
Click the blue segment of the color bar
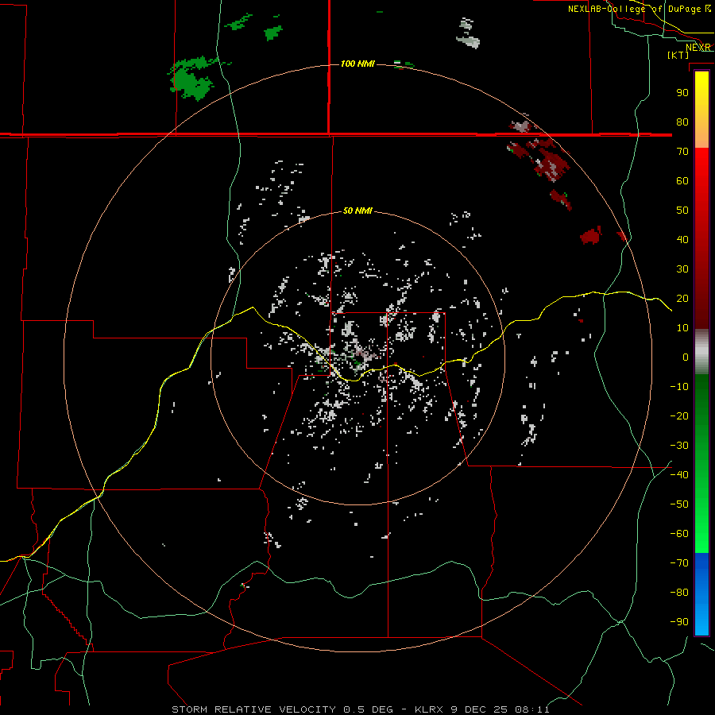point(701,594)
